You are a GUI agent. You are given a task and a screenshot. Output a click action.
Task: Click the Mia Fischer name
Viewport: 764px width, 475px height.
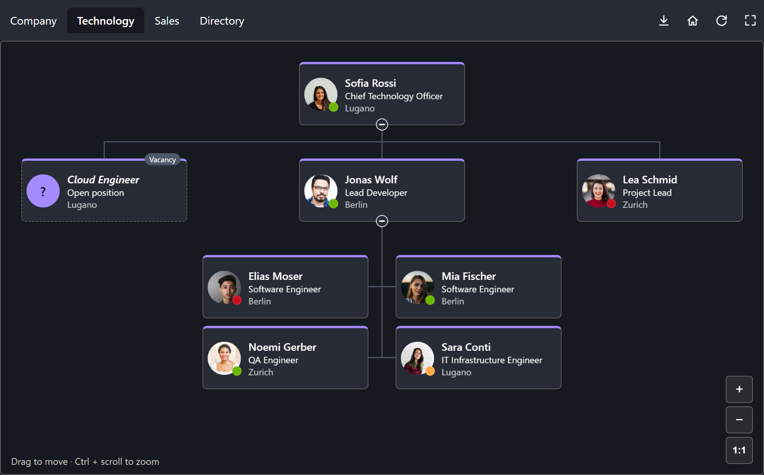click(469, 277)
